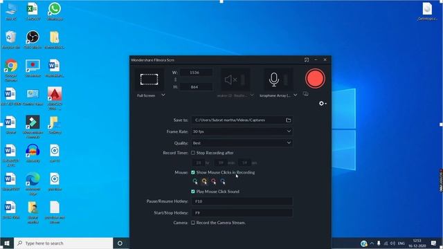The height and width of the screenshot is (249, 443).
Task: Select the Excel file desktop icon
Action: click(33, 11)
